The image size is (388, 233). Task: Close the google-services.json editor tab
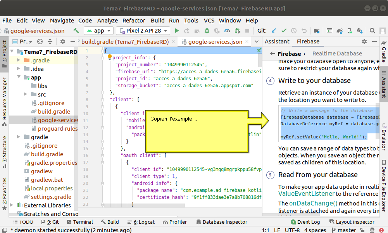pyautogui.click(x=247, y=41)
